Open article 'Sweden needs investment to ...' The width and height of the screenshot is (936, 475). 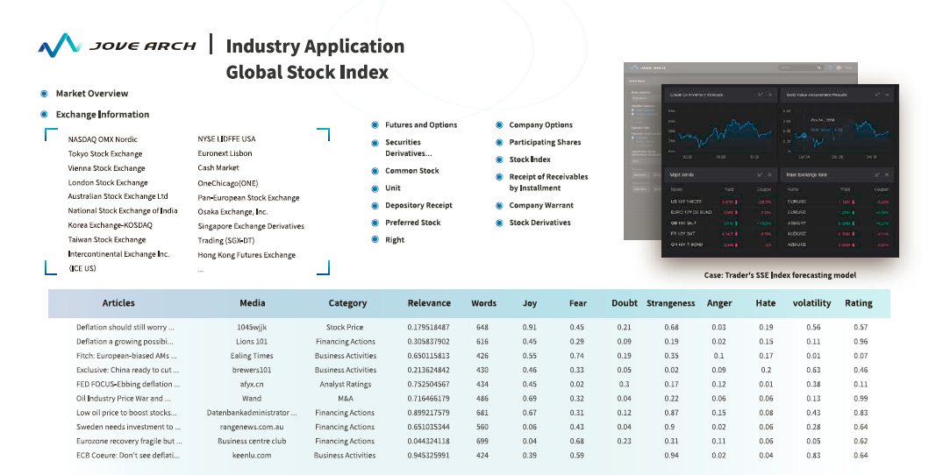(x=128, y=427)
